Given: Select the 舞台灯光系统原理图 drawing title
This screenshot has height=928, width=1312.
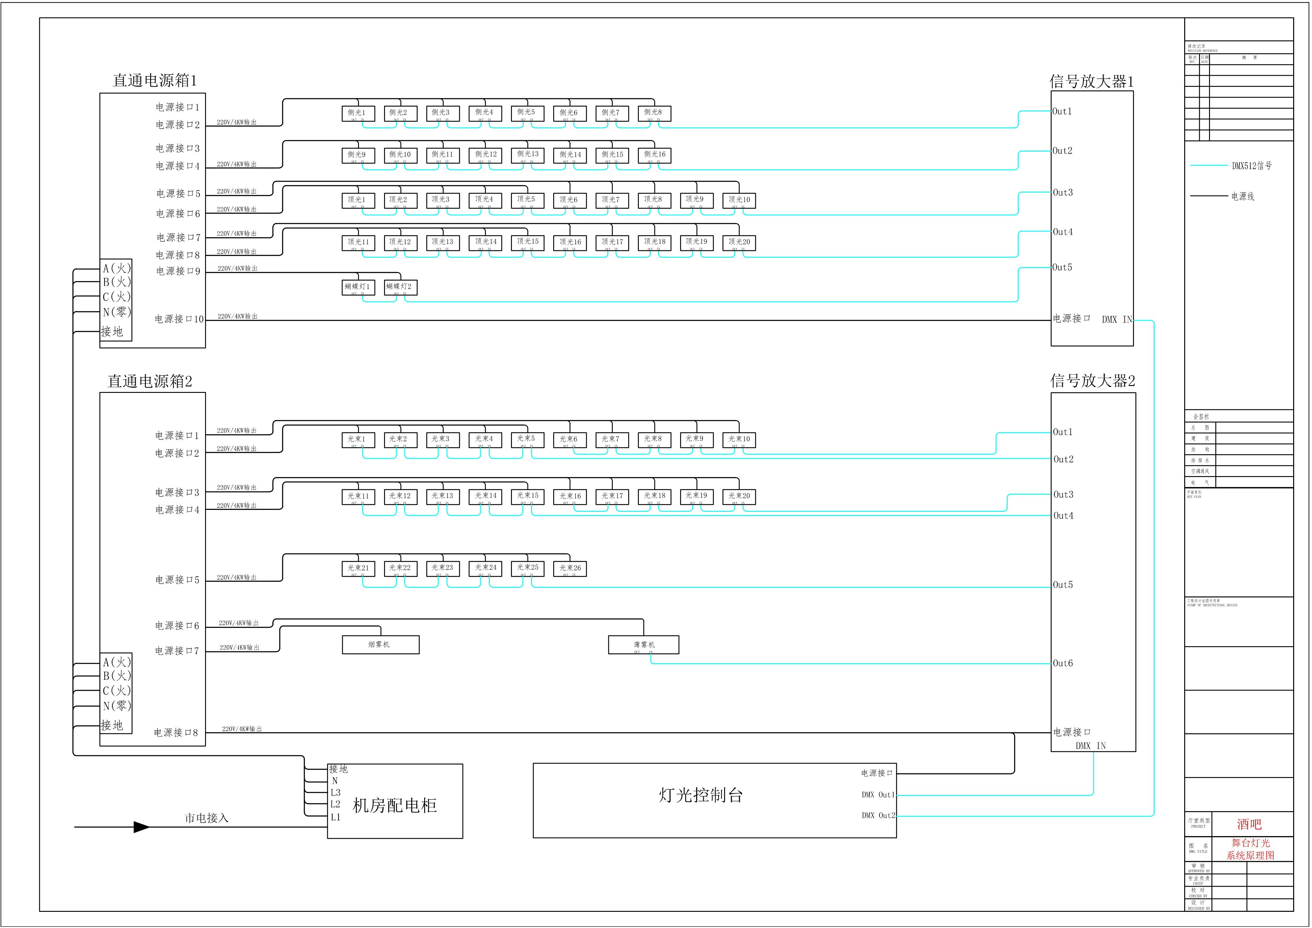Looking at the screenshot, I should click(x=1250, y=850).
